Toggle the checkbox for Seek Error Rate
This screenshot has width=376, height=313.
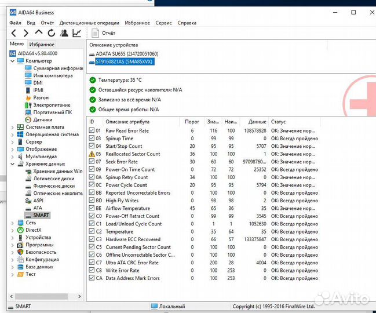click(x=92, y=161)
